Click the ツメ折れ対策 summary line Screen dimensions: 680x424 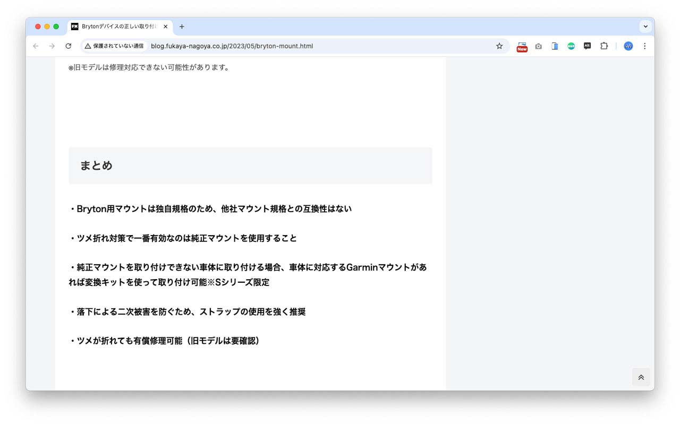pos(183,238)
